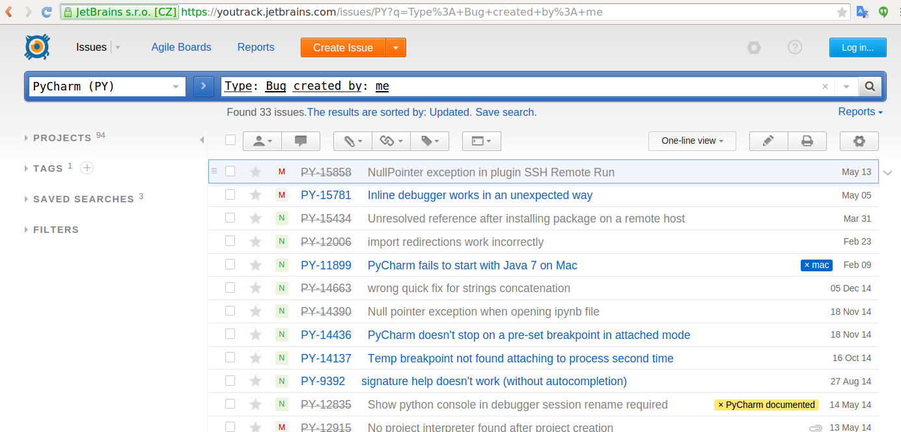
Task: Star issue PY-15781
Action: (x=255, y=195)
